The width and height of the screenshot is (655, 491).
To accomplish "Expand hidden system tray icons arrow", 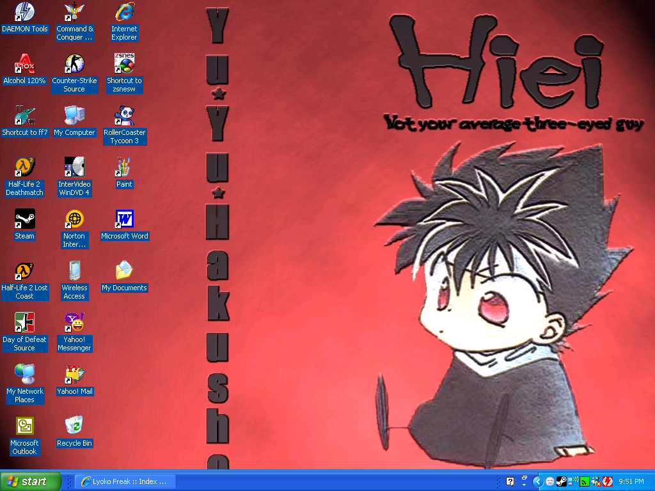I will click(537, 481).
